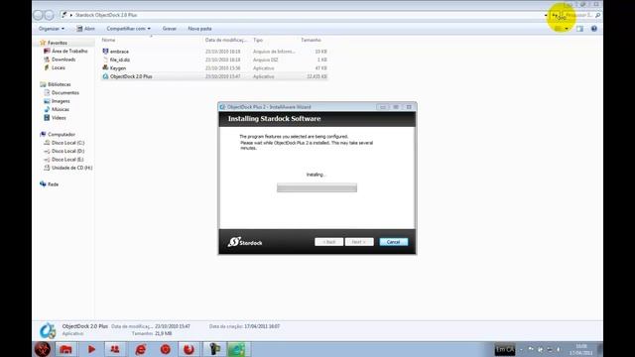Click the address bar breadcrumb arrow before Stardock
The width and height of the screenshot is (635, 357).
(71, 16)
